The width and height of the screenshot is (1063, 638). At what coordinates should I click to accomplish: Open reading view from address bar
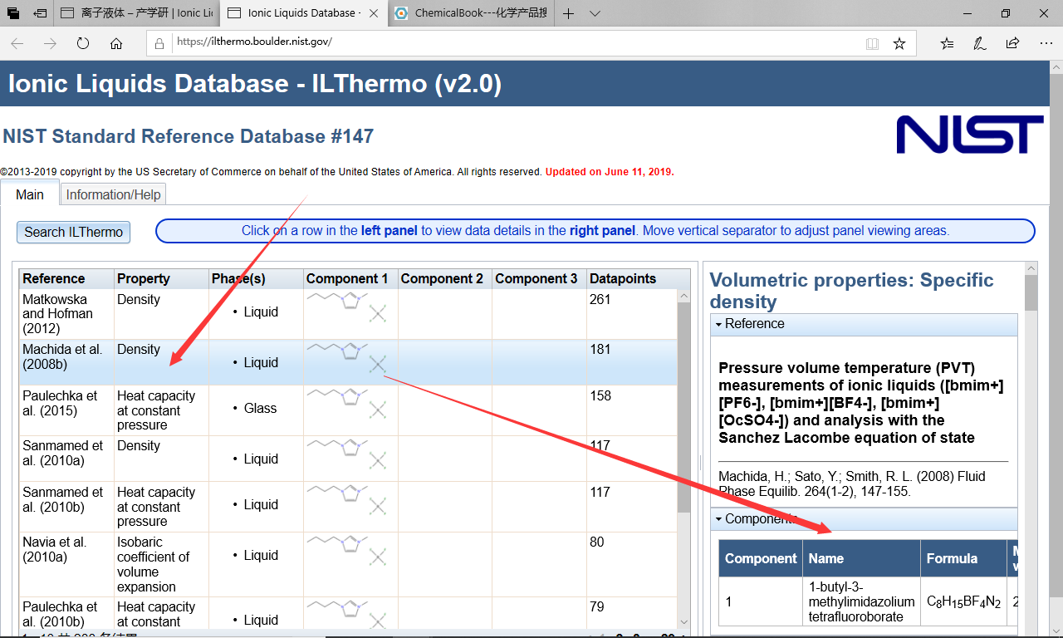tap(872, 43)
